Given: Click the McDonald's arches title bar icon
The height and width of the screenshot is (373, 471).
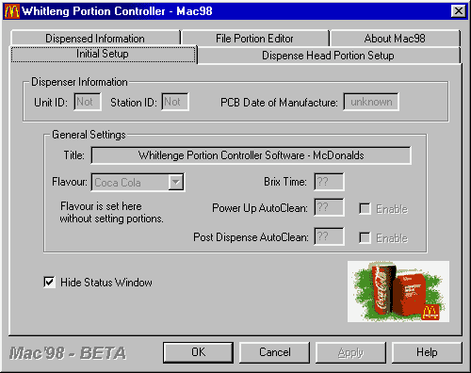Looking at the screenshot, I should coord(11,11).
